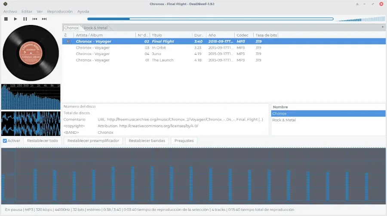This screenshot has width=387, height=216.
Task: Sort by Año column header
Action: pyautogui.click(x=221, y=35)
